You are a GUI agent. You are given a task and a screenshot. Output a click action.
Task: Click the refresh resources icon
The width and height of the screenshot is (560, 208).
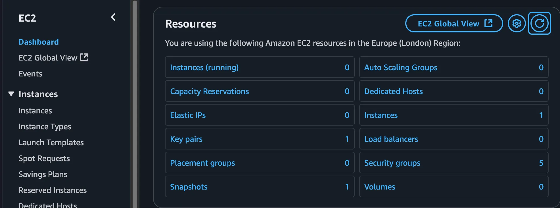point(539,23)
